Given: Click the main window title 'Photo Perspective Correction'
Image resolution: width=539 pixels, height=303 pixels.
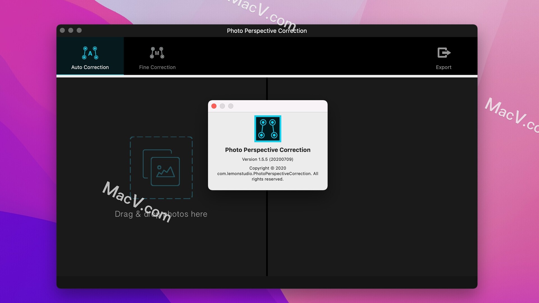Looking at the screenshot, I should [267, 31].
